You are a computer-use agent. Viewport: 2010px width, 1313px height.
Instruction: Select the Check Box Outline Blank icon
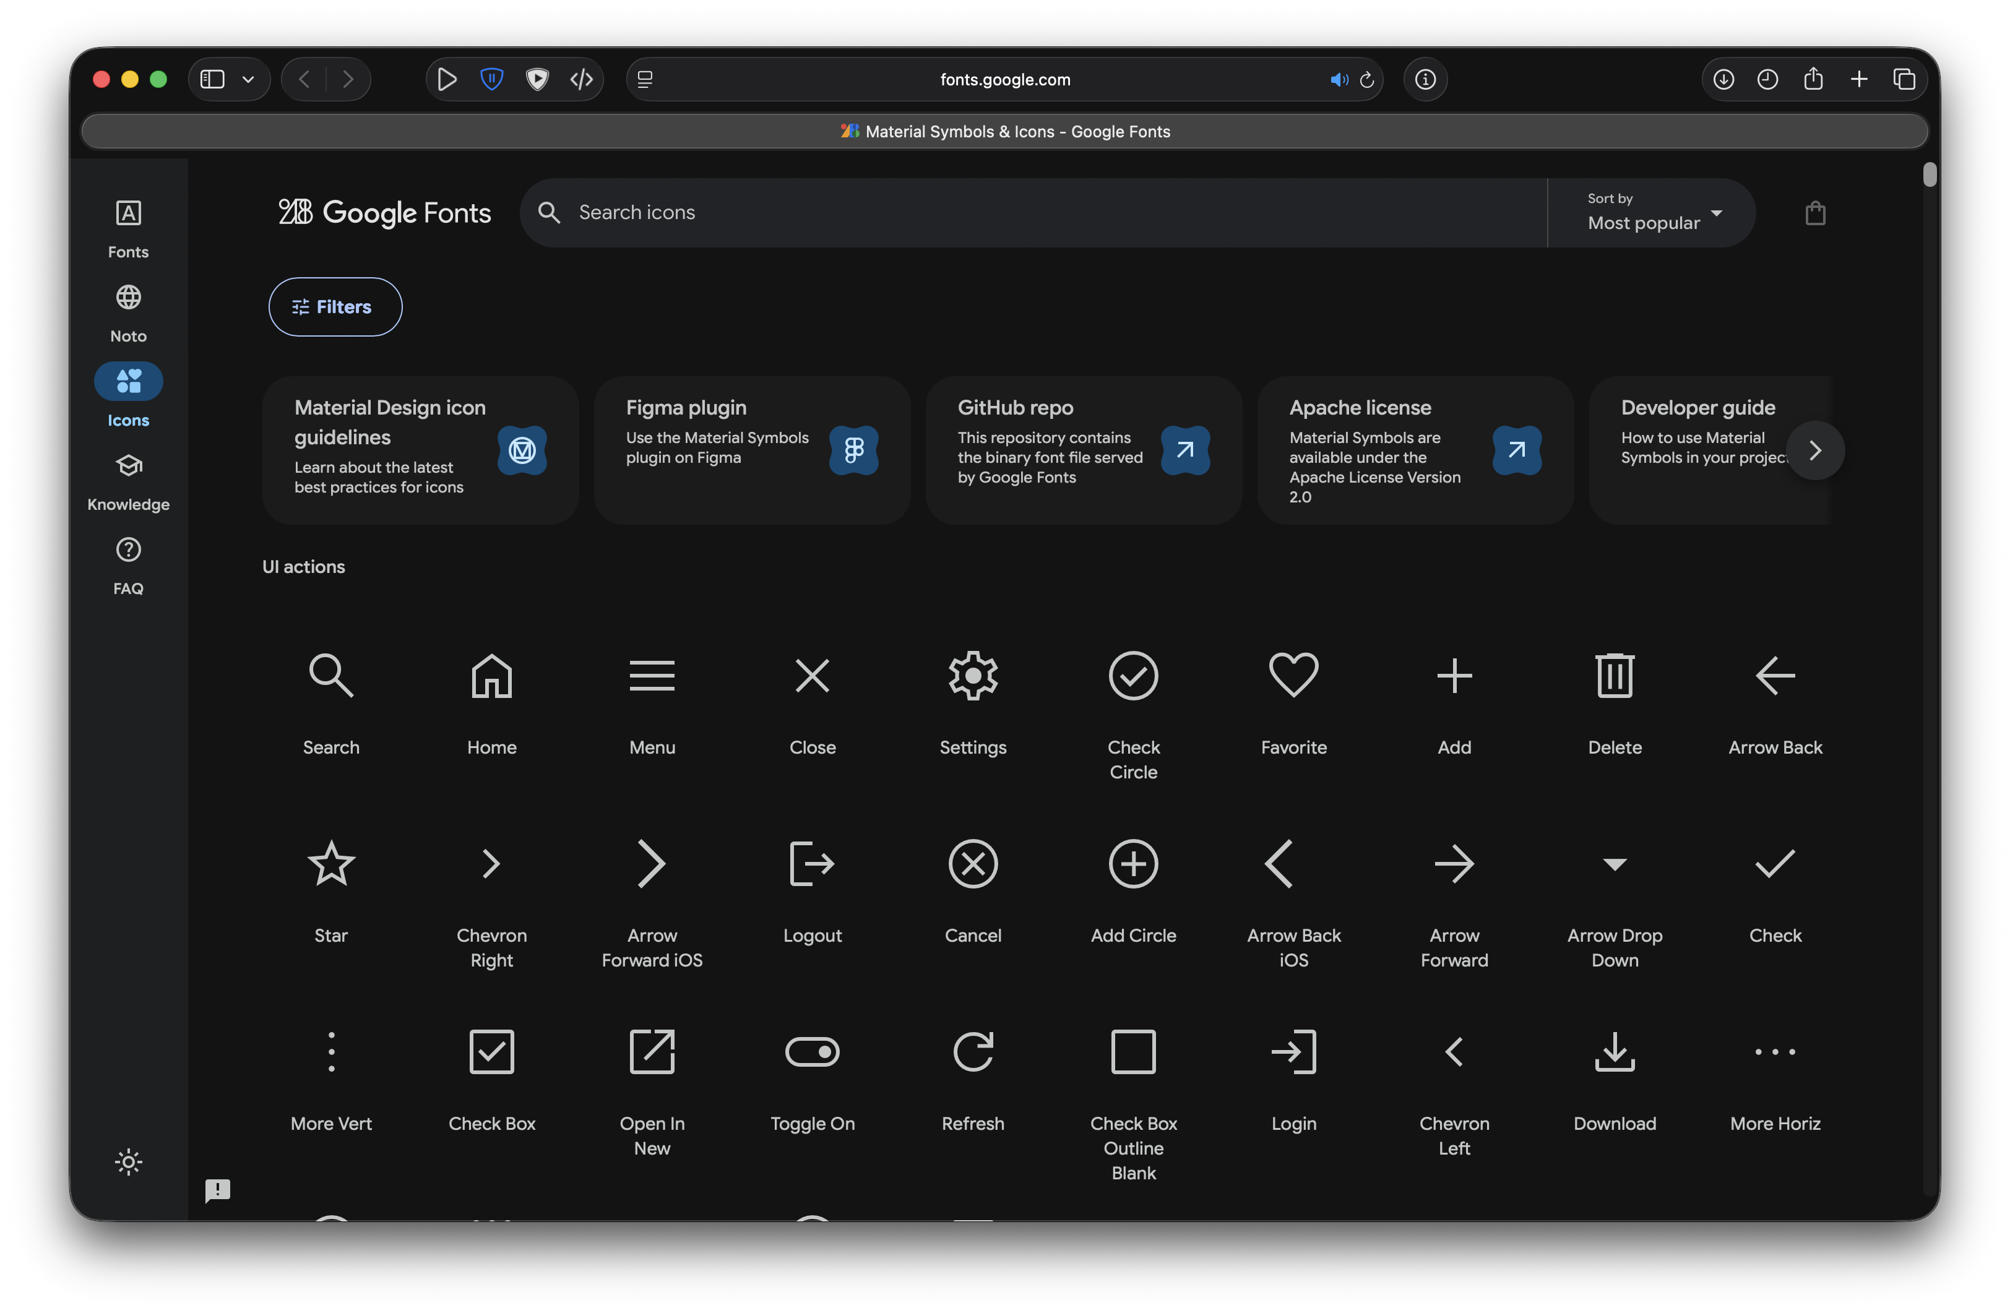1133,1051
